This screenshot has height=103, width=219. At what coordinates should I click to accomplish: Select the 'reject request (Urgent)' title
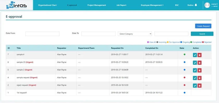point(26,85)
